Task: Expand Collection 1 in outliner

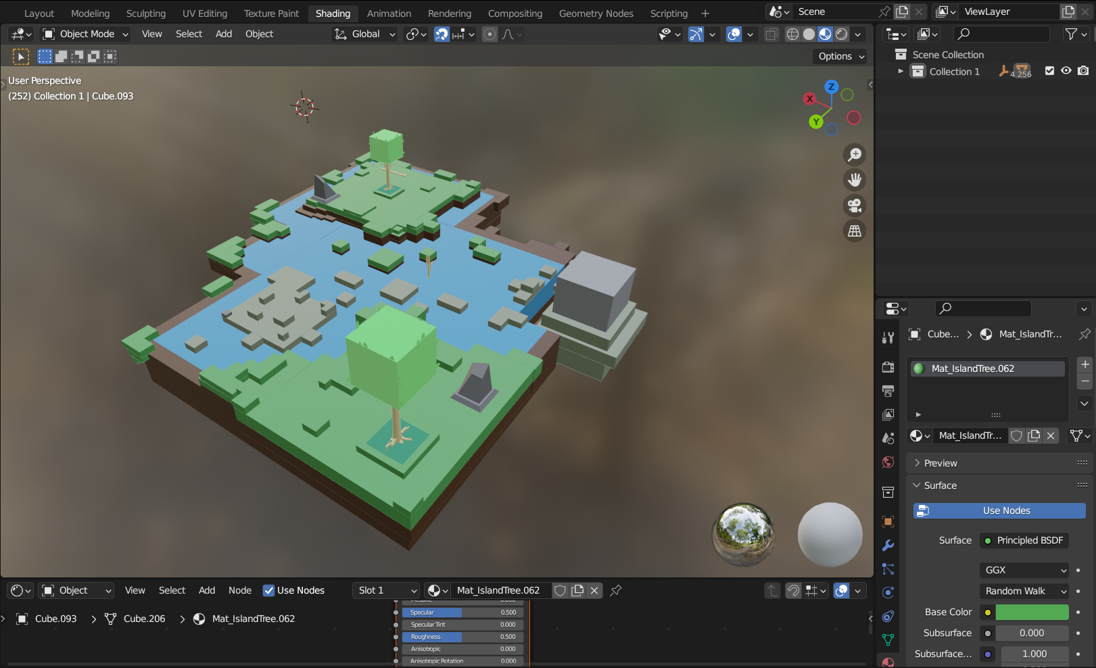Action: tap(901, 71)
